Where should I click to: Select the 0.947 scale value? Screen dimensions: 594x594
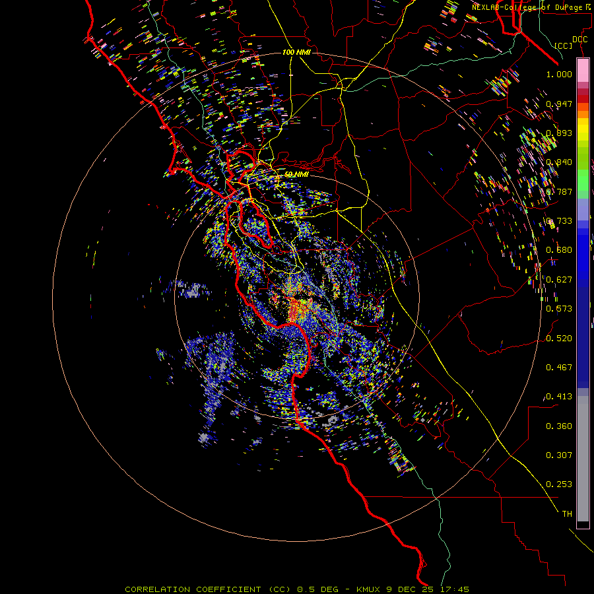tap(559, 104)
